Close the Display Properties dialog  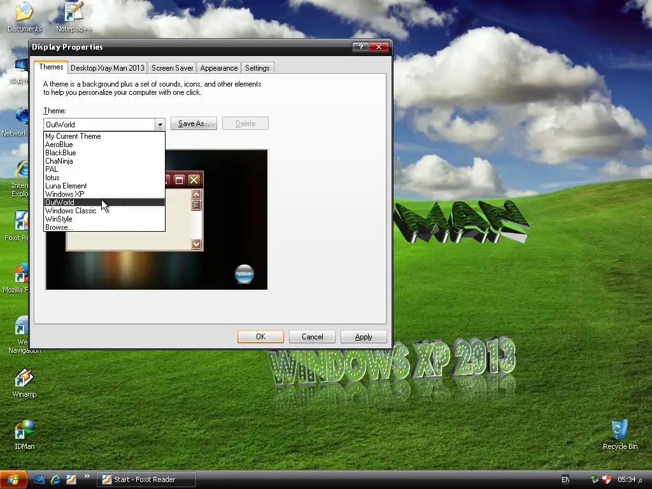click(379, 46)
